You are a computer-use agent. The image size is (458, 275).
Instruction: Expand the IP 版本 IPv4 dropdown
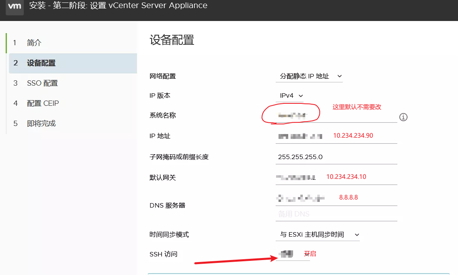(x=291, y=96)
